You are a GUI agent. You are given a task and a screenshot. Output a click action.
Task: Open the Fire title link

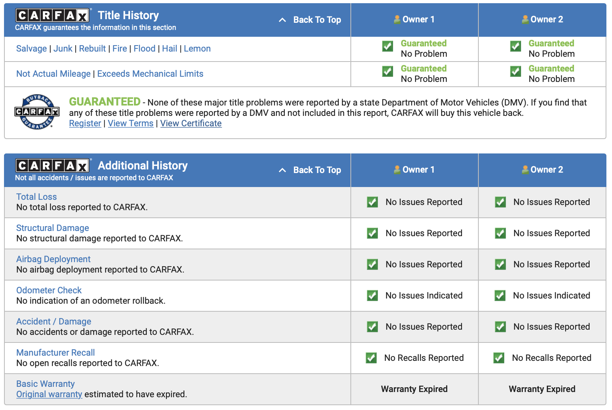coord(120,48)
